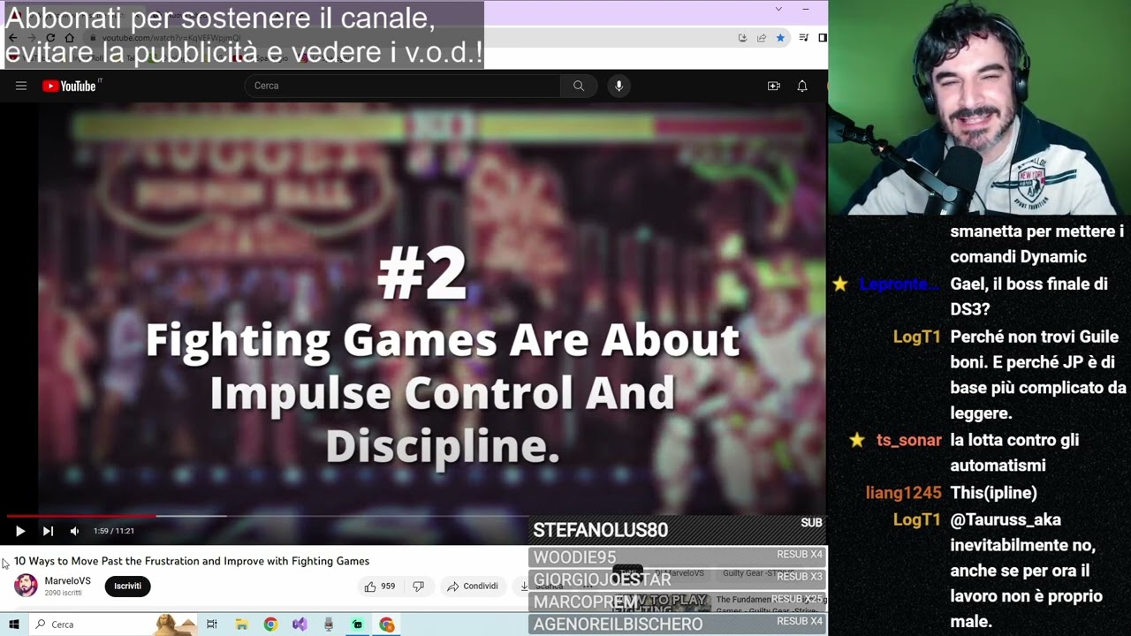Open the green app taskbar icon
The height and width of the screenshot is (636, 1131).
[357, 625]
